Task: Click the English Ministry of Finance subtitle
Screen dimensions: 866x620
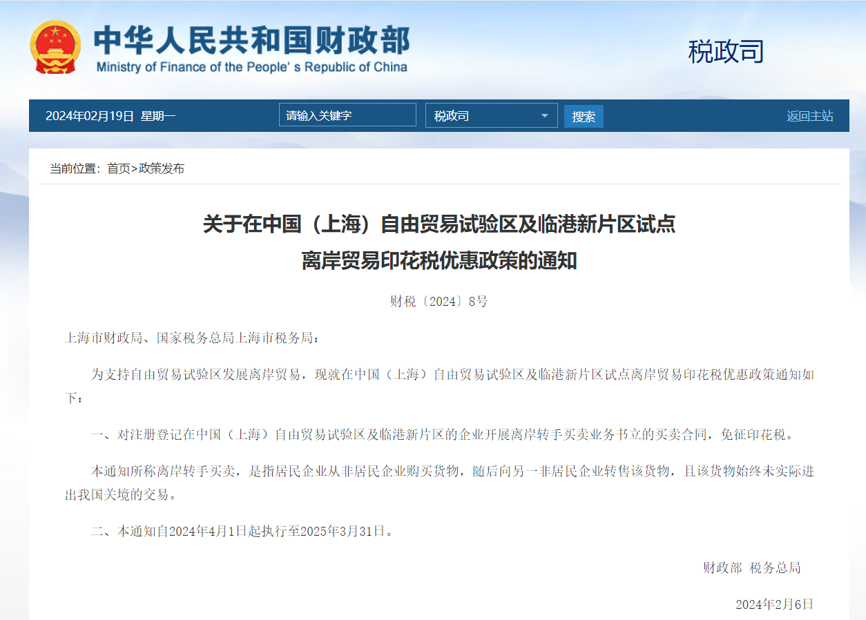Action: pyautogui.click(x=251, y=68)
